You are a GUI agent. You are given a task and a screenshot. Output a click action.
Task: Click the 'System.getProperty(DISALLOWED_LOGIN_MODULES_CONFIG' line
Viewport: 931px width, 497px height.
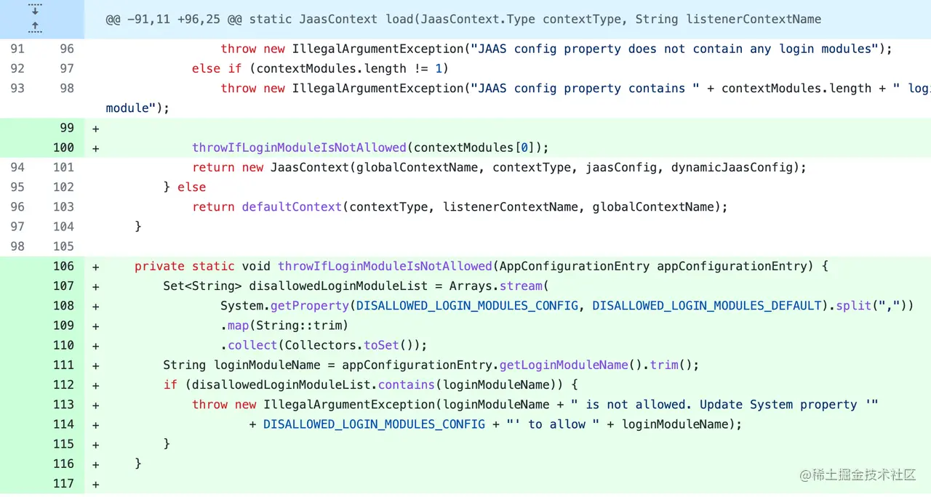567,305
